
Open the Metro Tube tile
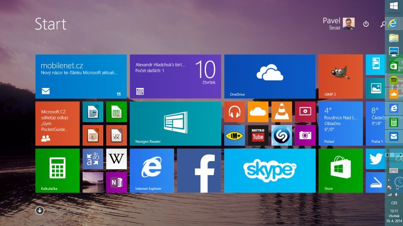pos(258,135)
